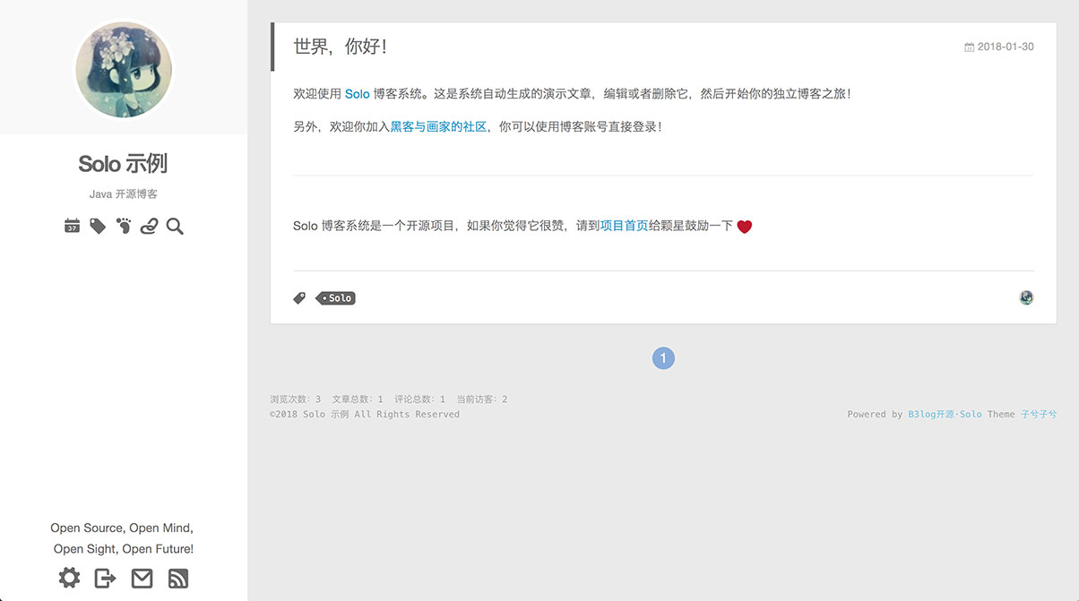The image size is (1079, 601).
Task: Click the mail envelope icon
Action: tap(142, 578)
